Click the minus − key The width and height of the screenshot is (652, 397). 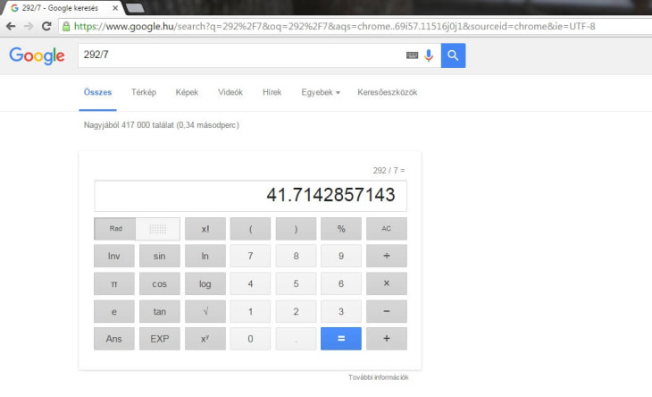387,311
